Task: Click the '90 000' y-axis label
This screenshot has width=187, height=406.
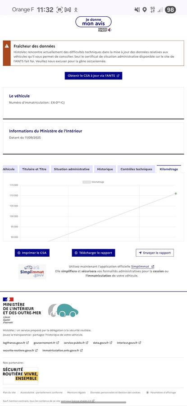Action: [x=14, y=237]
